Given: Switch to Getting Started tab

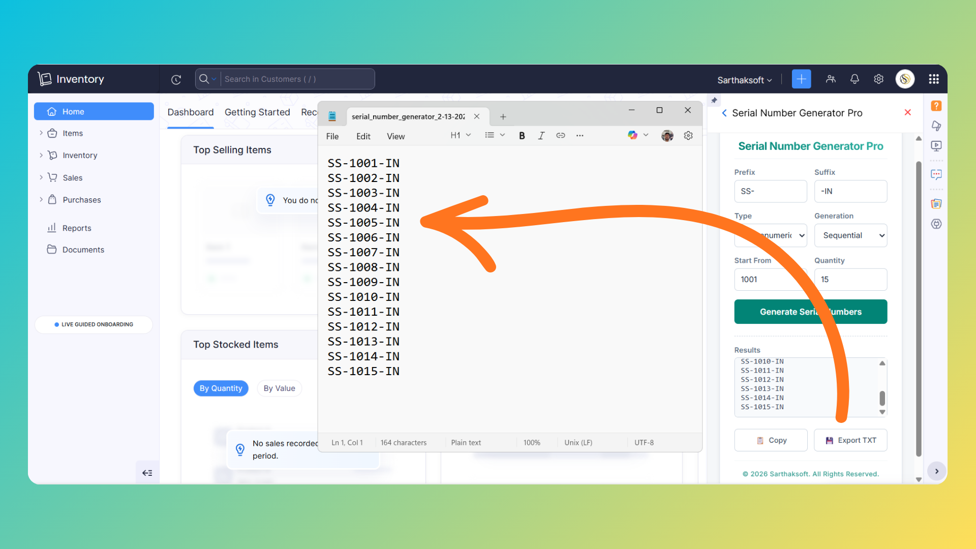Looking at the screenshot, I should 257,112.
